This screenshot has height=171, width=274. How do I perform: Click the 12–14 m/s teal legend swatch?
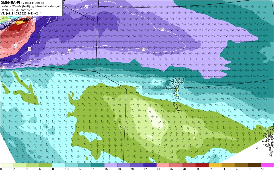(x=85, y=165)
